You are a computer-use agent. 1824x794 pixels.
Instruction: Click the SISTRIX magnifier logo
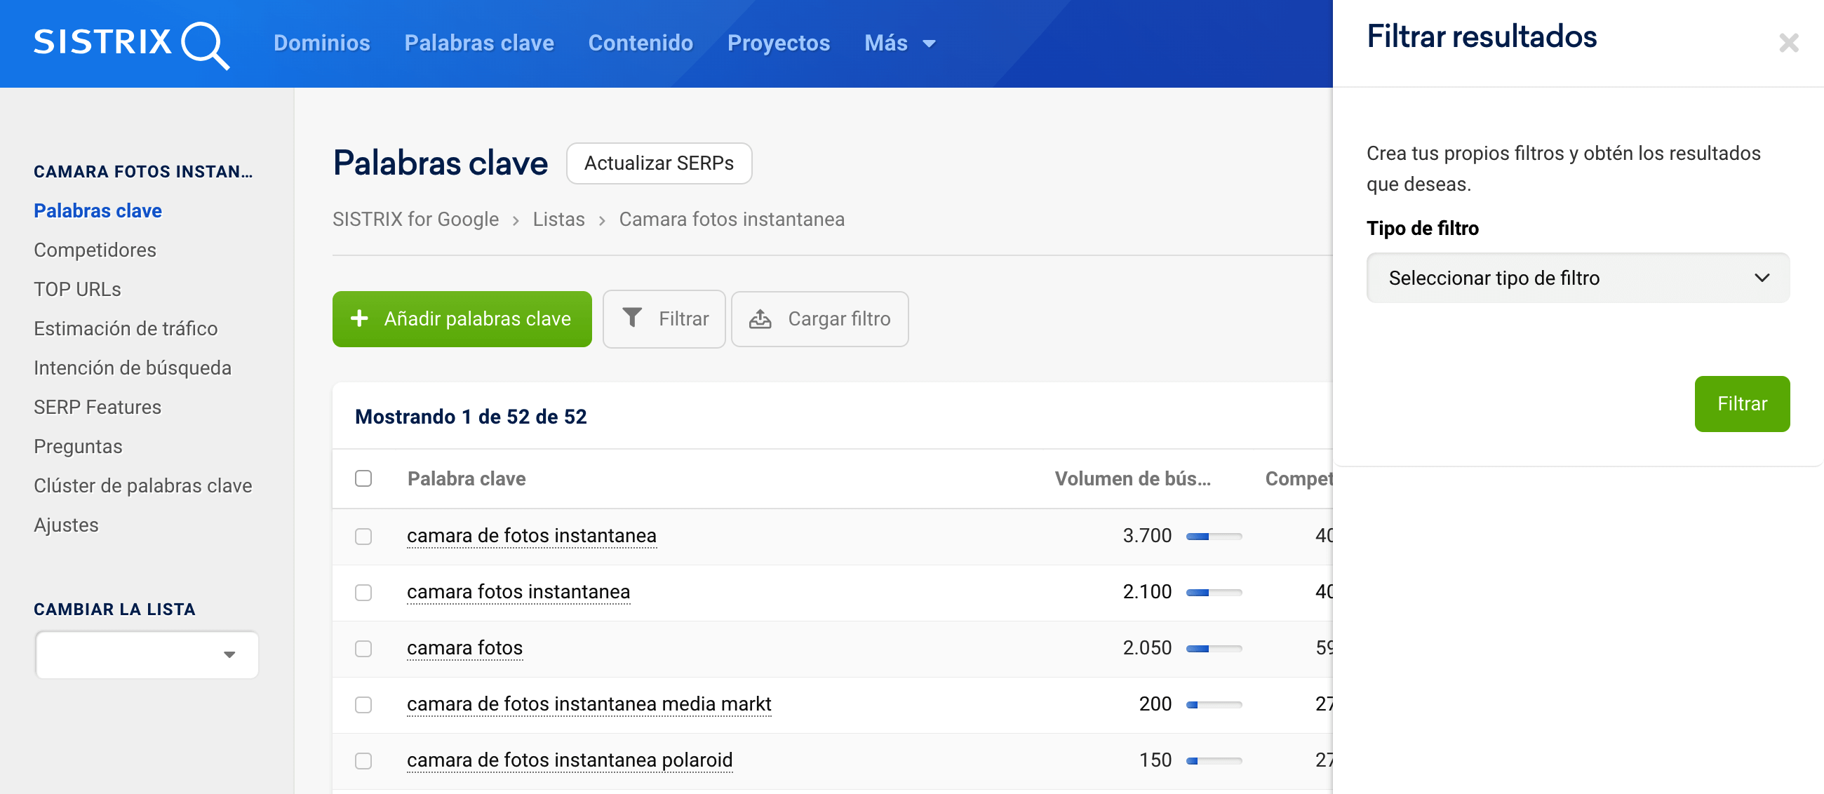coord(203,45)
